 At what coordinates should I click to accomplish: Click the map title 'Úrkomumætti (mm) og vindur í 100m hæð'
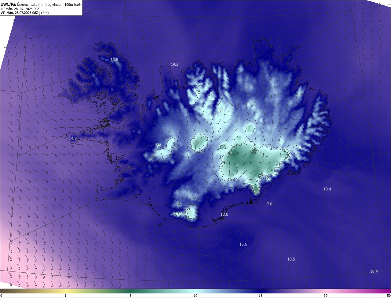pos(49,4)
